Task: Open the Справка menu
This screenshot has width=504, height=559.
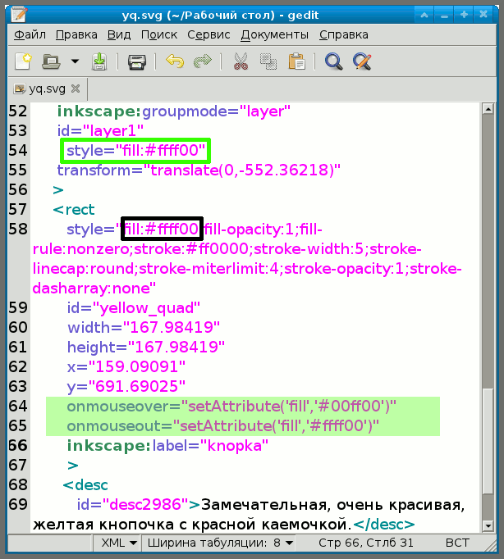Action: pyautogui.click(x=344, y=34)
